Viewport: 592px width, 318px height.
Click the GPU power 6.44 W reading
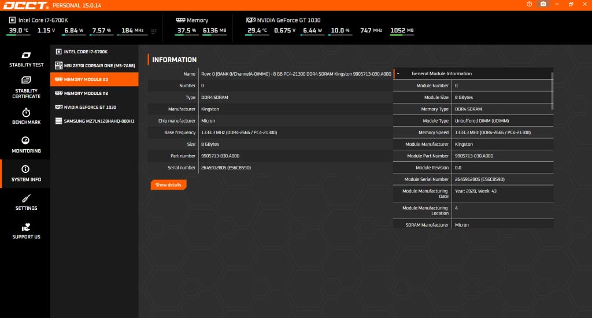312,31
